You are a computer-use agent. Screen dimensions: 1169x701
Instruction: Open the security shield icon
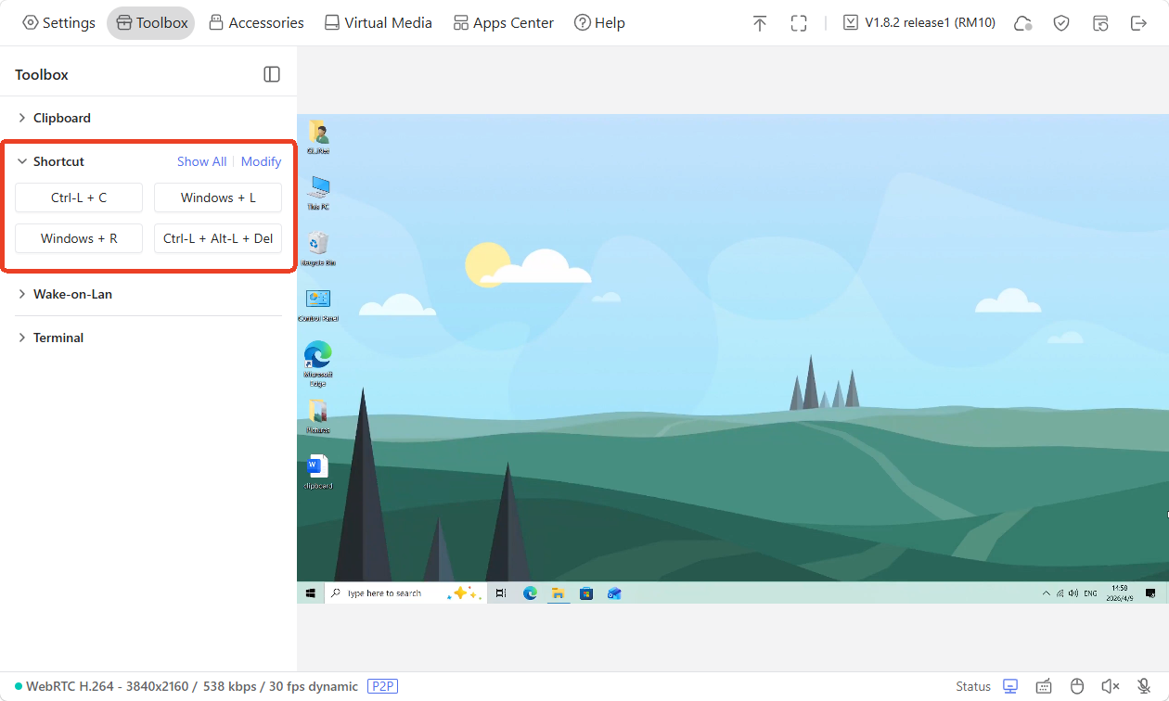(1061, 22)
